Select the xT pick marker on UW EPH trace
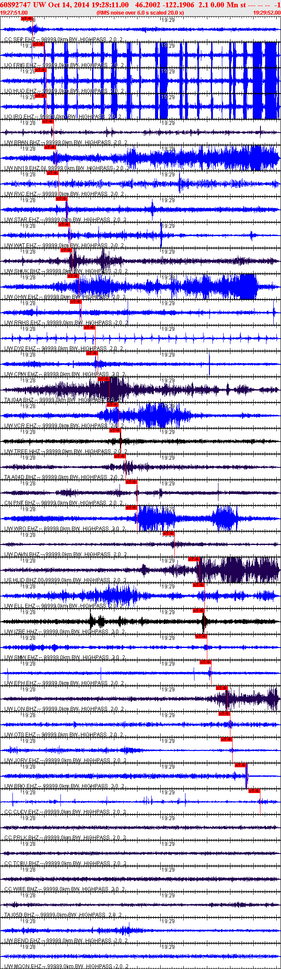This screenshot has width=281, height=969. 206,662
